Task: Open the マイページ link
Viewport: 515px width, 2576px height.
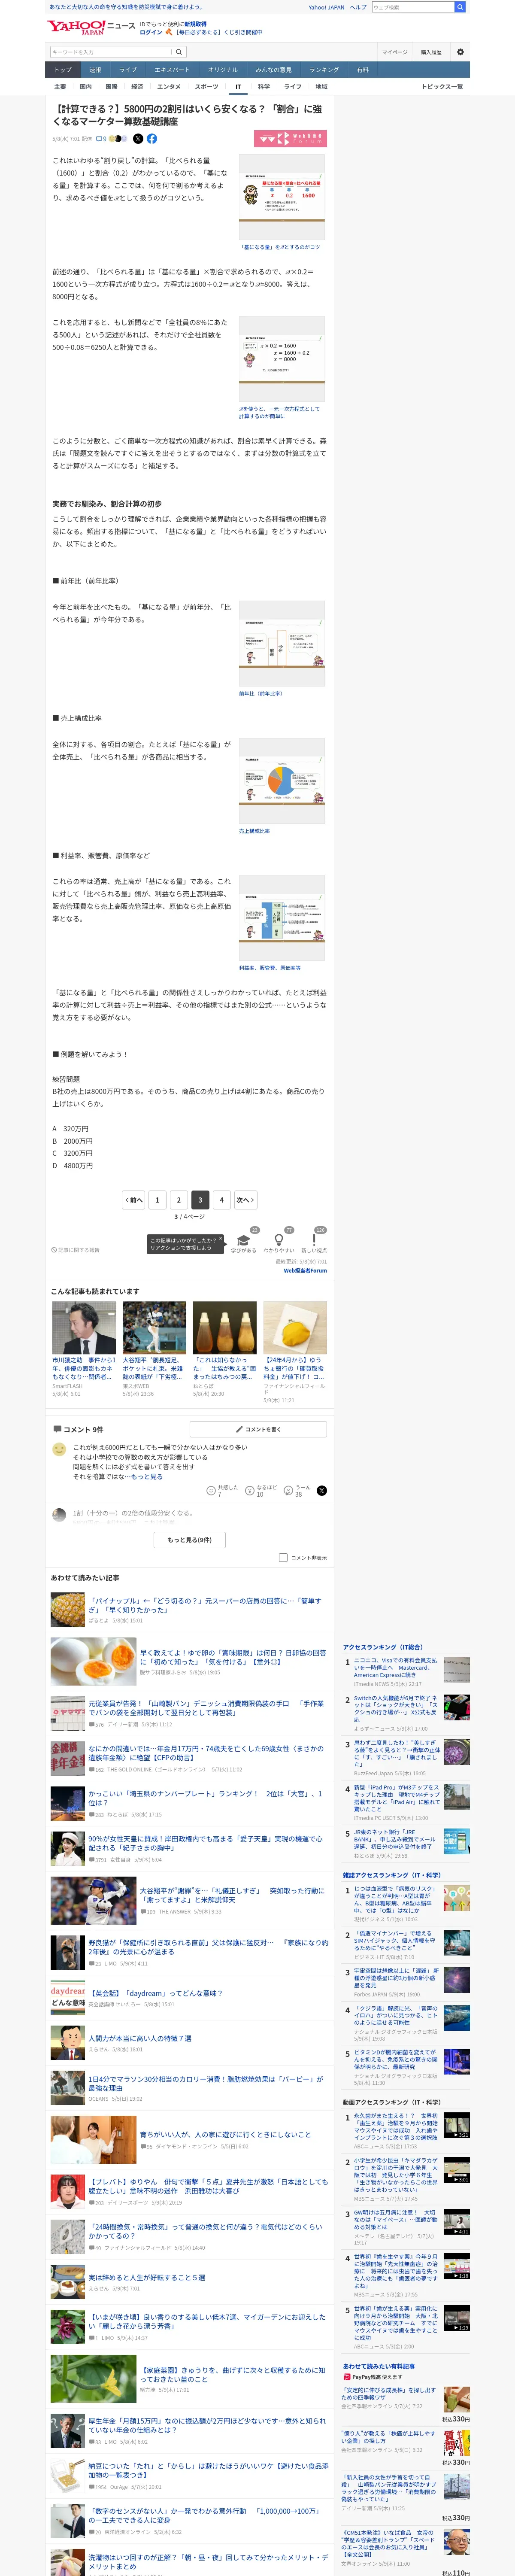Action: point(394,52)
